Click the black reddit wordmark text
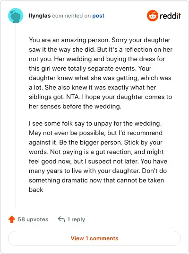 click(170, 16)
